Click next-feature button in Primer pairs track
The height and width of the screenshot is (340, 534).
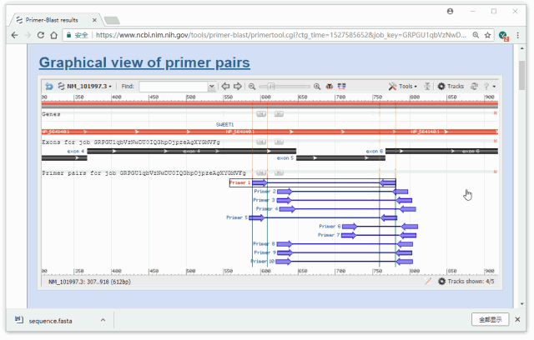(x=279, y=172)
